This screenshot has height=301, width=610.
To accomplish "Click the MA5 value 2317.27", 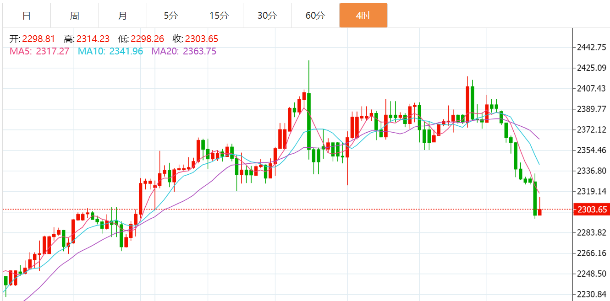I will tap(53, 51).
